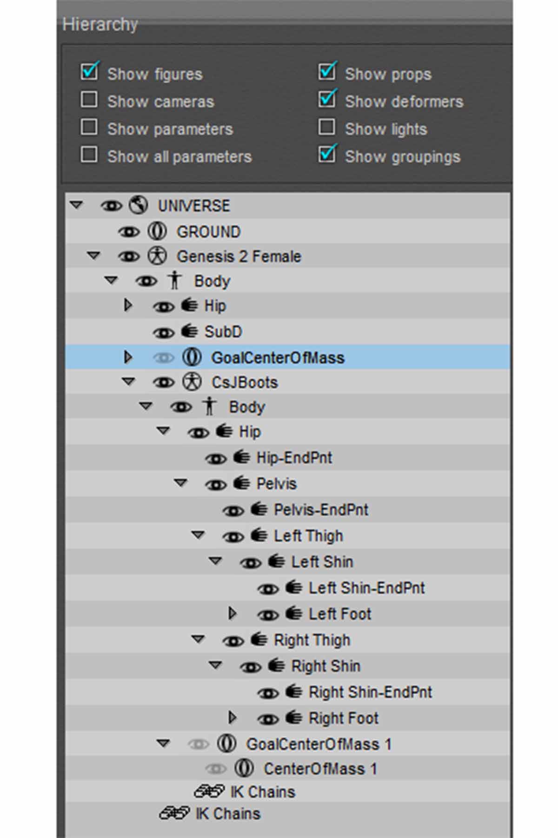Enable the Show lights checkbox
This screenshot has width=558, height=838.
click(327, 127)
